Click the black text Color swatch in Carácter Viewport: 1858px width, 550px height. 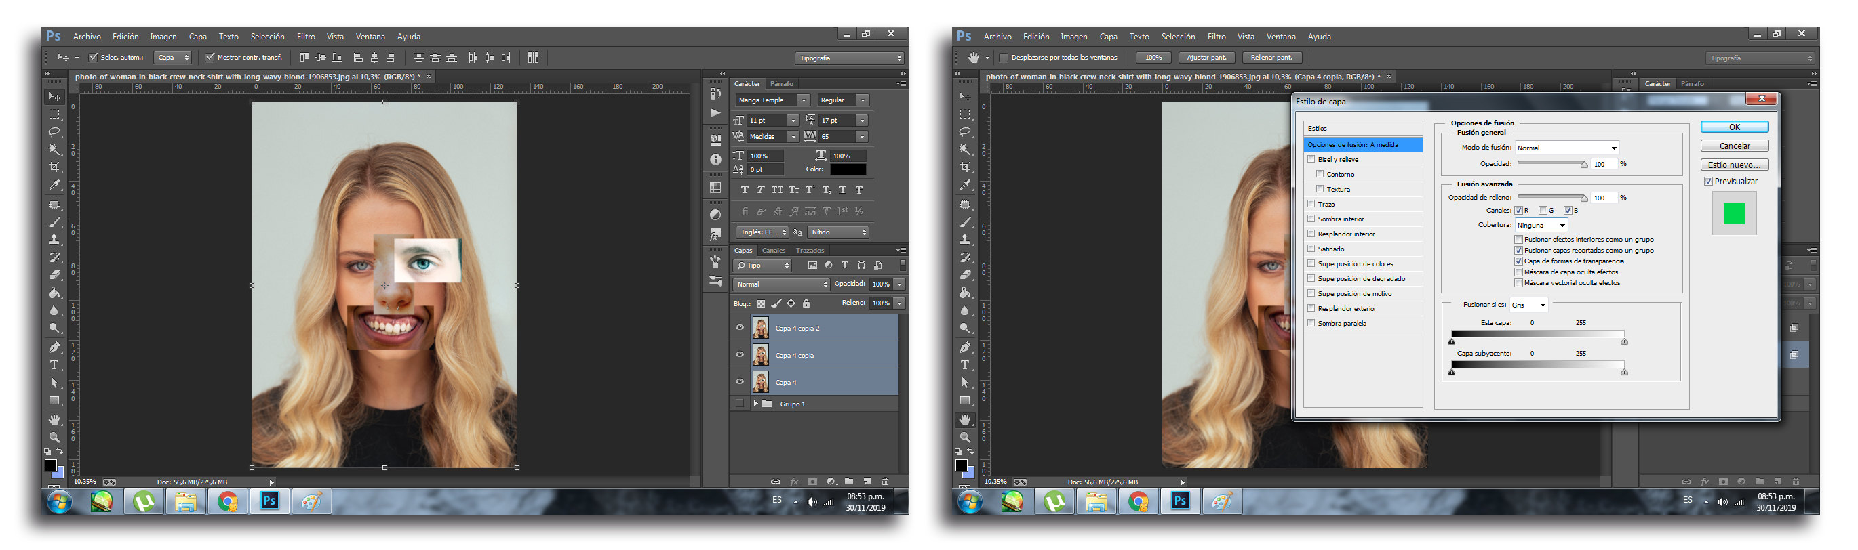point(848,169)
